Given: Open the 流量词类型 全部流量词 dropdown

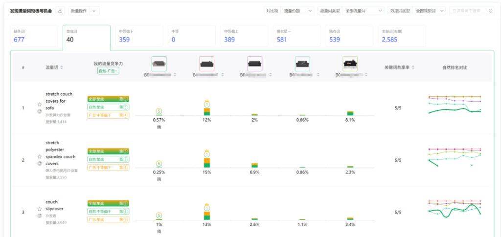Looking at the screenshot, I should click(x=364, y=10).
